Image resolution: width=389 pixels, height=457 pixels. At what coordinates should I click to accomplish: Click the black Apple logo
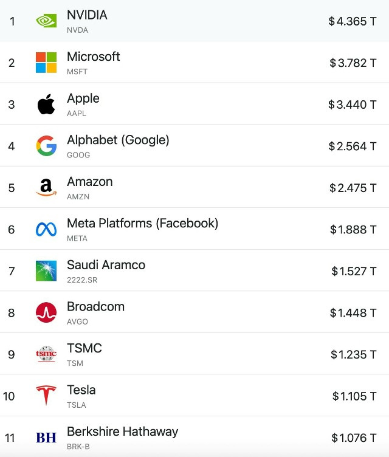(x=46, y=104)
